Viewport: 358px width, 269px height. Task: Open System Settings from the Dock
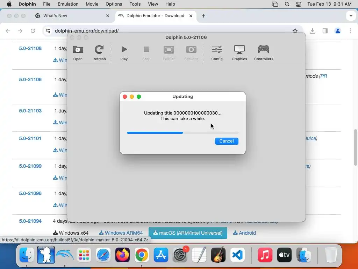(180, 255)
